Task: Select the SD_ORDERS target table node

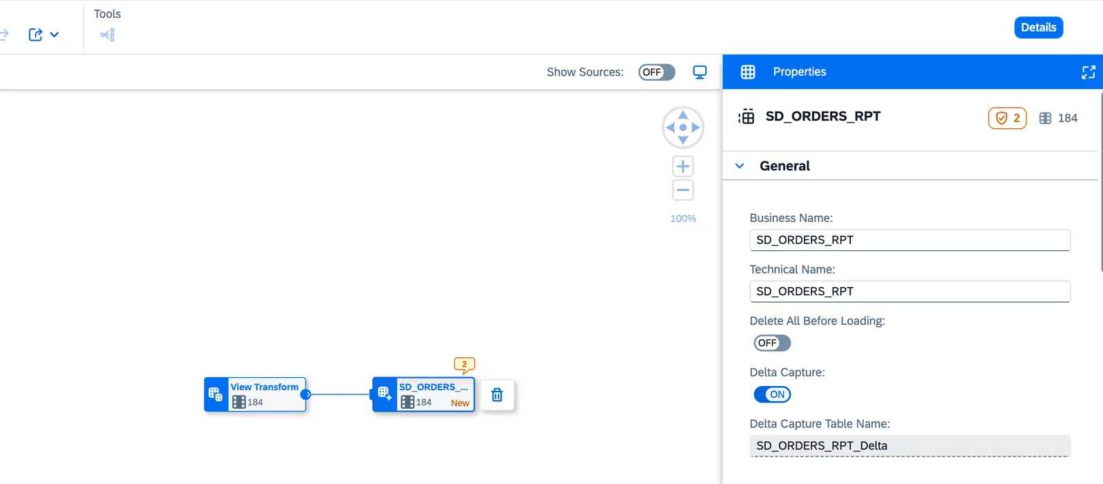Action: [423, 394]
